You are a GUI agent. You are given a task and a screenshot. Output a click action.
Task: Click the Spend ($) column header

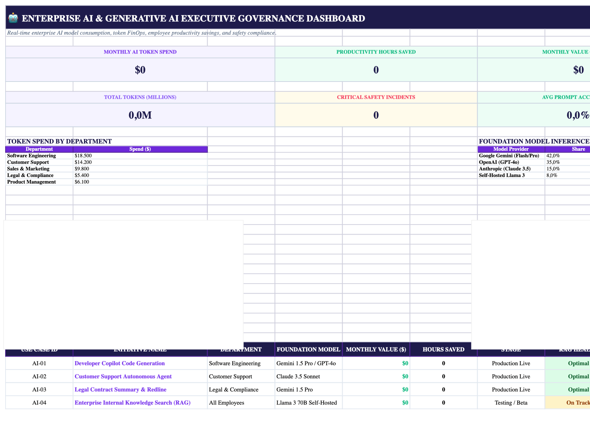(x=140, y=149)
